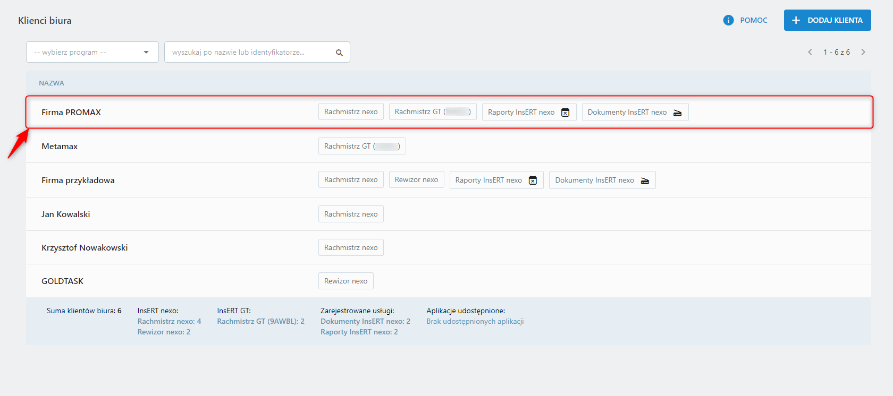Click the 'InsERT GT:' summary label
893x396 pixels.
tap(234, 311)
